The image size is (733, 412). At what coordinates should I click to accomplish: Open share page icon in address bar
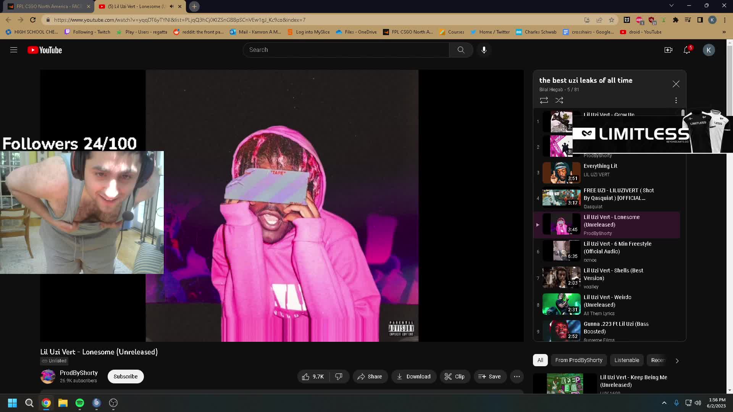pos(599,20)
